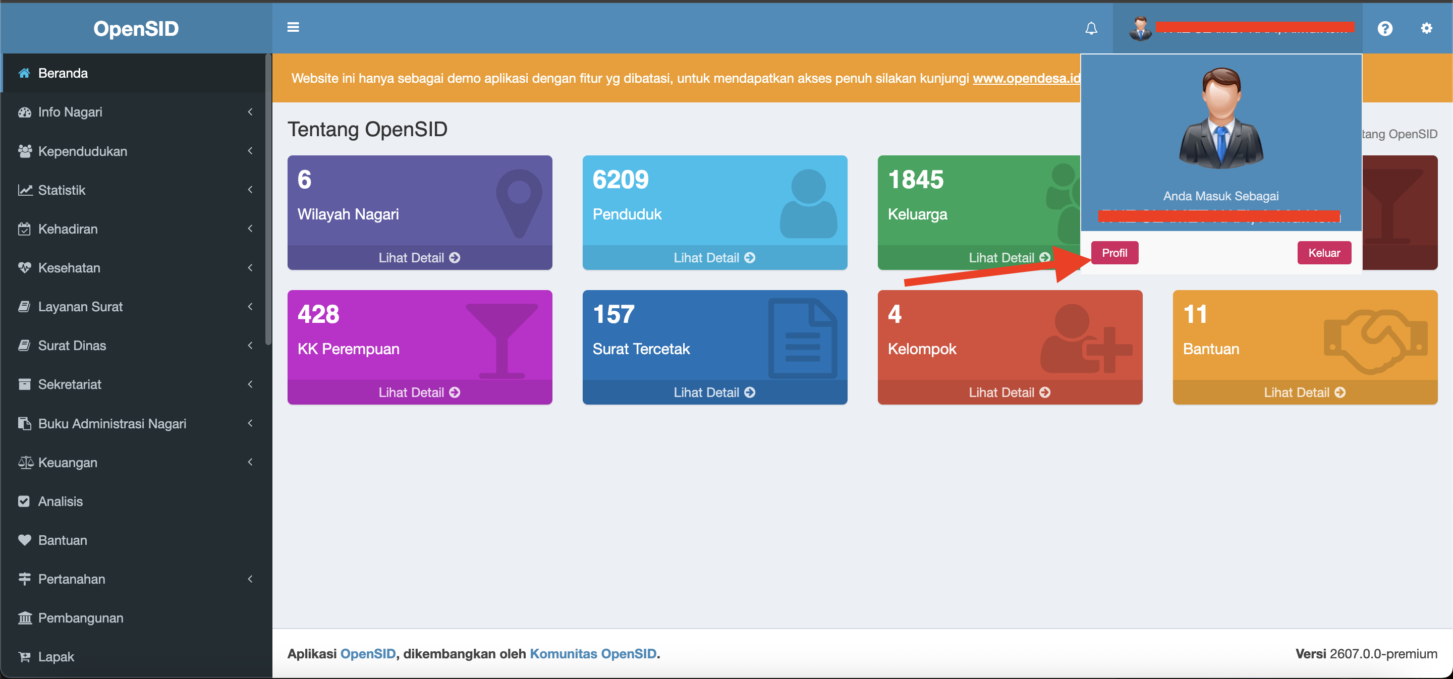The width and height of the screenshot is (1453, 679).
Task: Open settings gear icon in header
Action: [x=1426, y=28]
